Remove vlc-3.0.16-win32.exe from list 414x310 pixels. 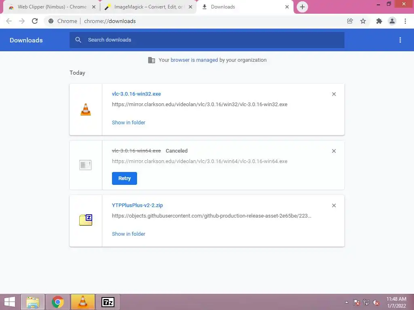click(x=334, y=94)
